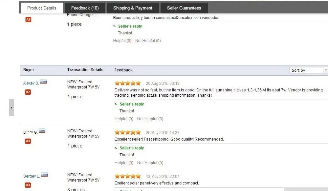
Task: Open the Seller Guarantees tab
Action: [184, 8]
